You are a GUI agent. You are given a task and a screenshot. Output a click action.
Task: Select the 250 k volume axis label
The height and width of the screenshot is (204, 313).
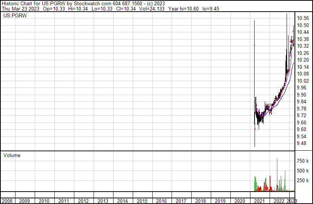303,181
